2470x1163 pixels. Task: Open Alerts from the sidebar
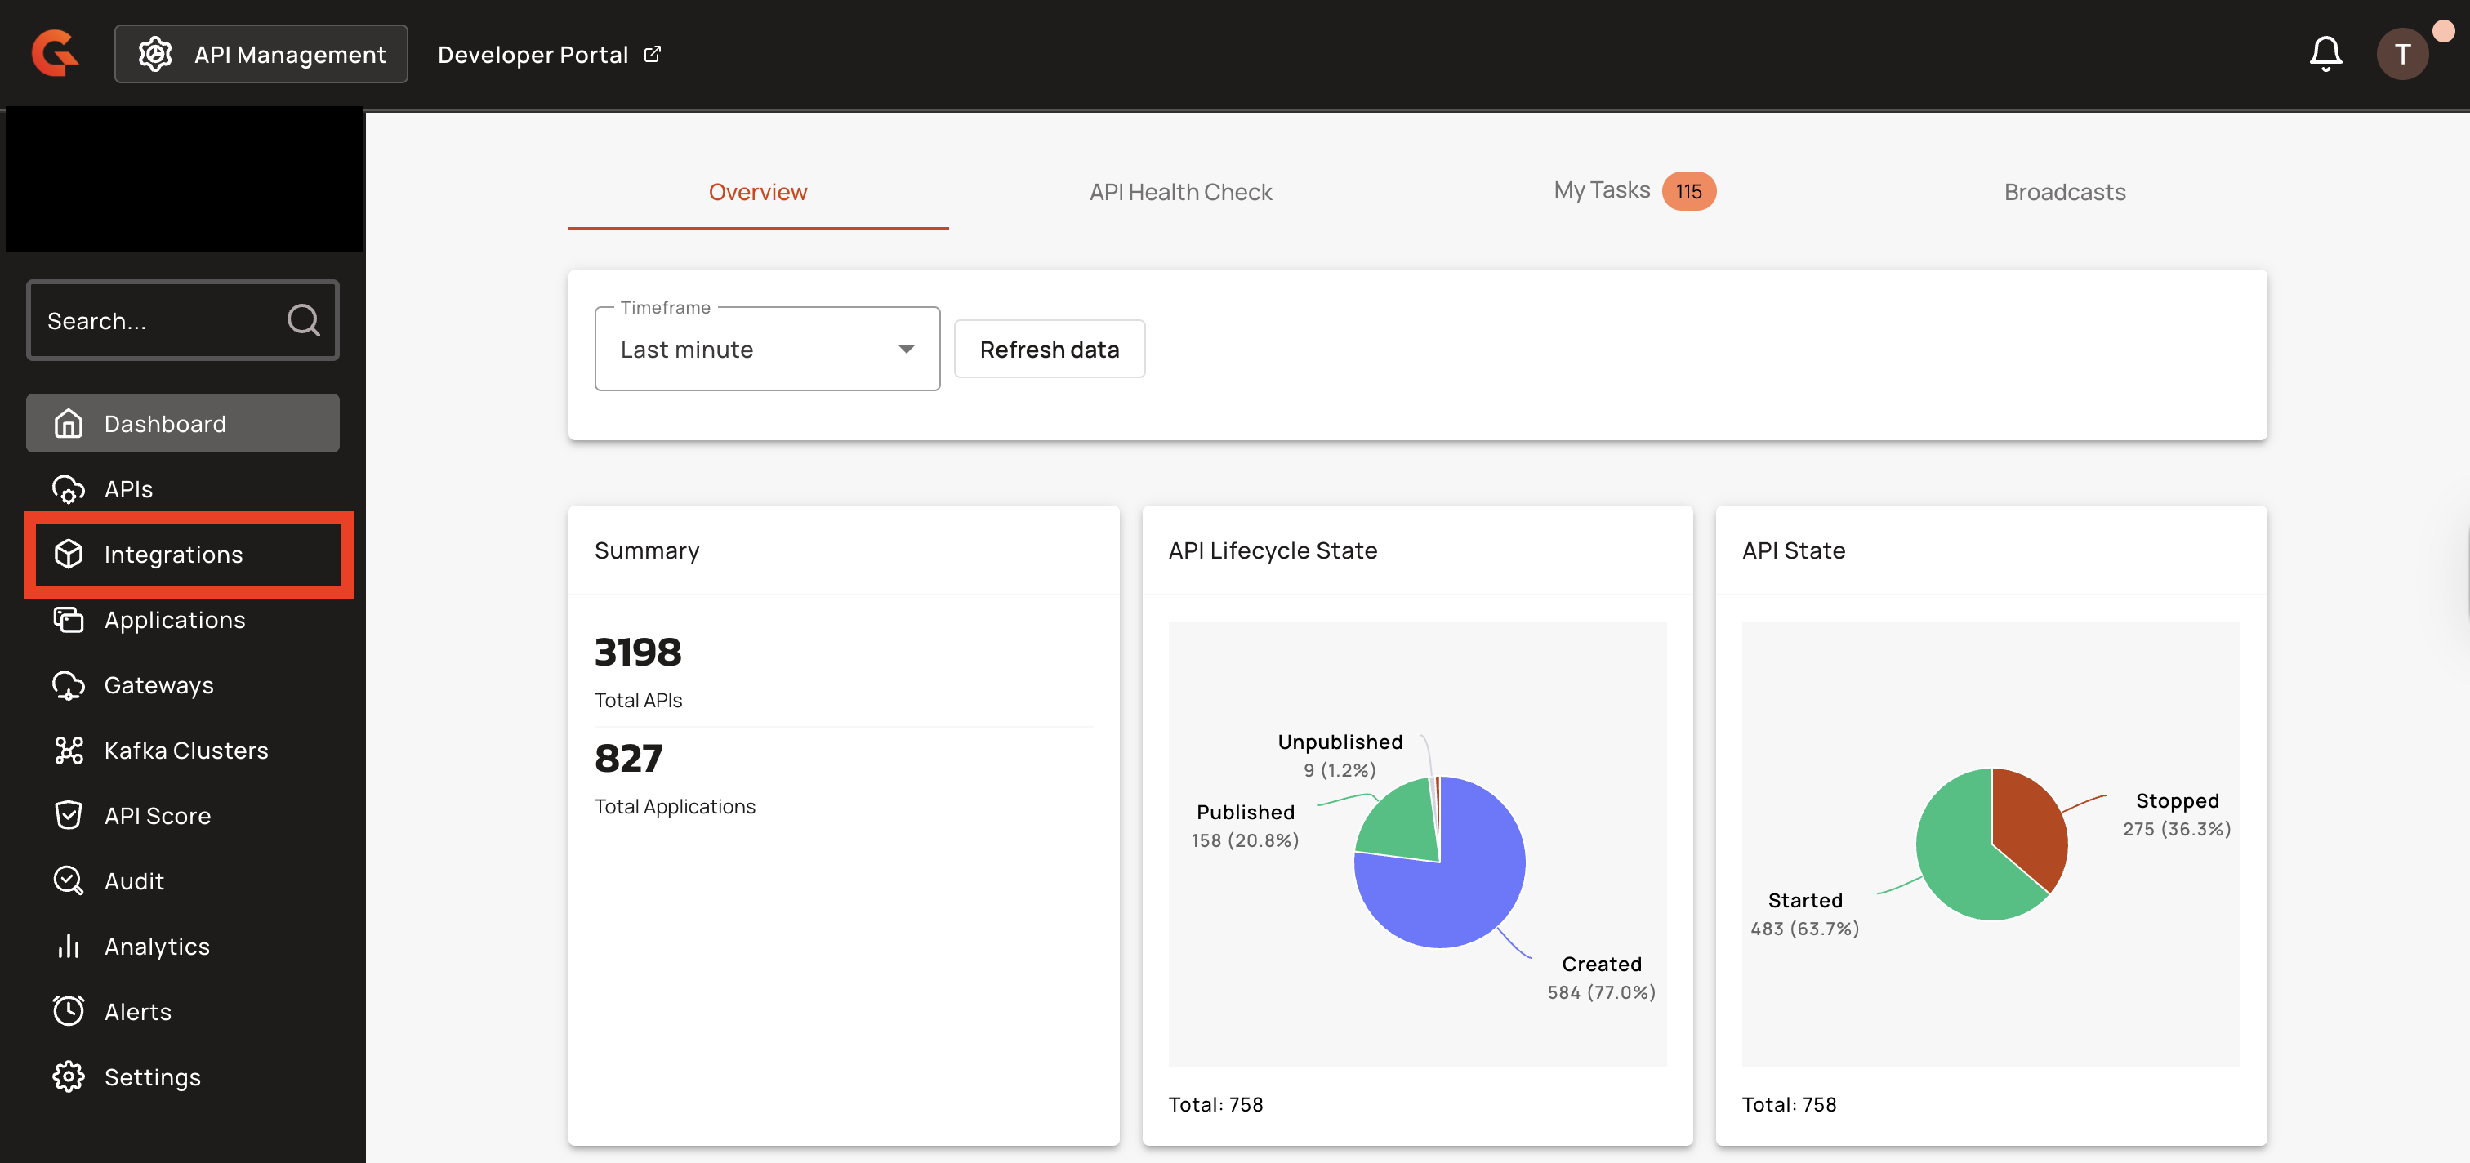pyautogui.click(x=137, y=1012)
